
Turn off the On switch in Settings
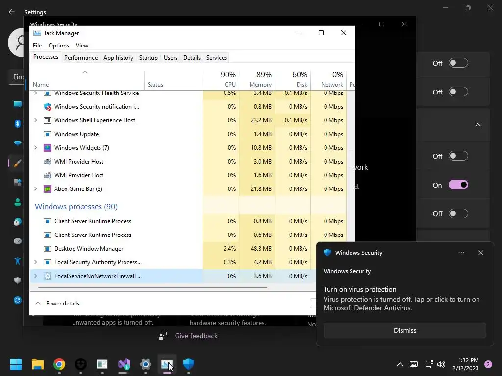(x=458, y=185)
